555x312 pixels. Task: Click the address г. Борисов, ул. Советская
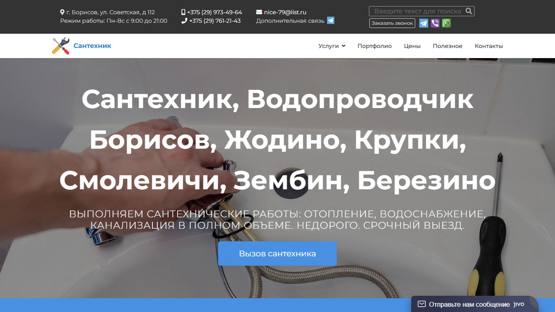[111, 12]
